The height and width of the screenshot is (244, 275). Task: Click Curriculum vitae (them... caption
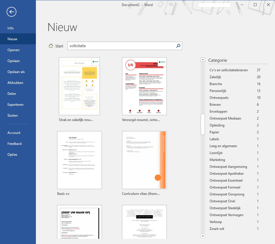[141, 194]
